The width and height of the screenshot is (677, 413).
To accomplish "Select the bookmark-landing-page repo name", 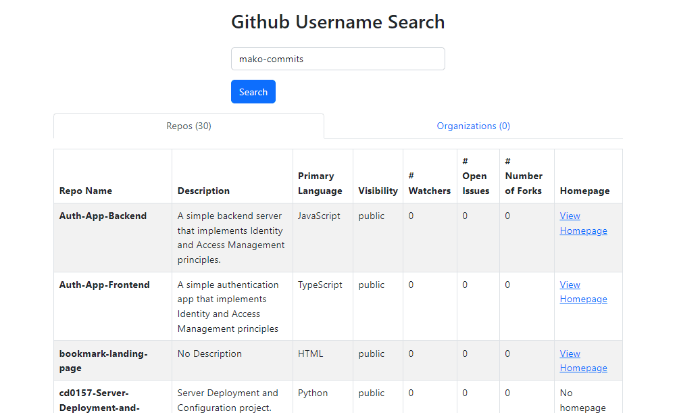I will click(103, 361).
